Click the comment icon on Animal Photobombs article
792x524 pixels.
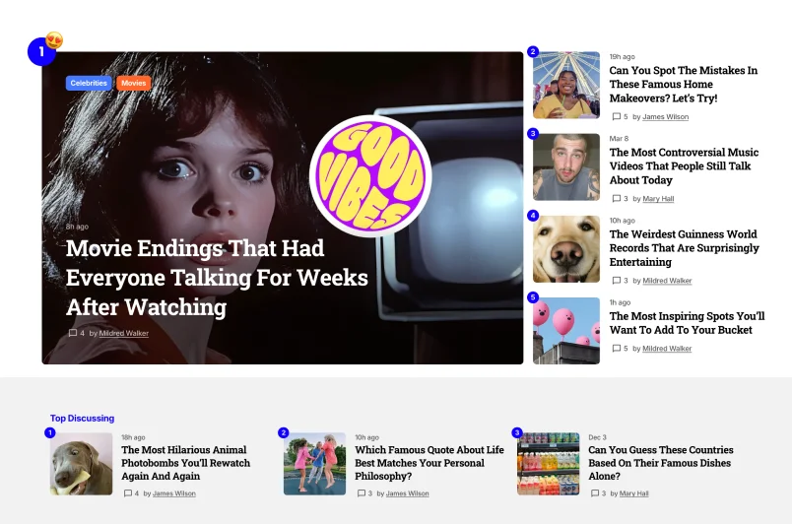[128, 493]
